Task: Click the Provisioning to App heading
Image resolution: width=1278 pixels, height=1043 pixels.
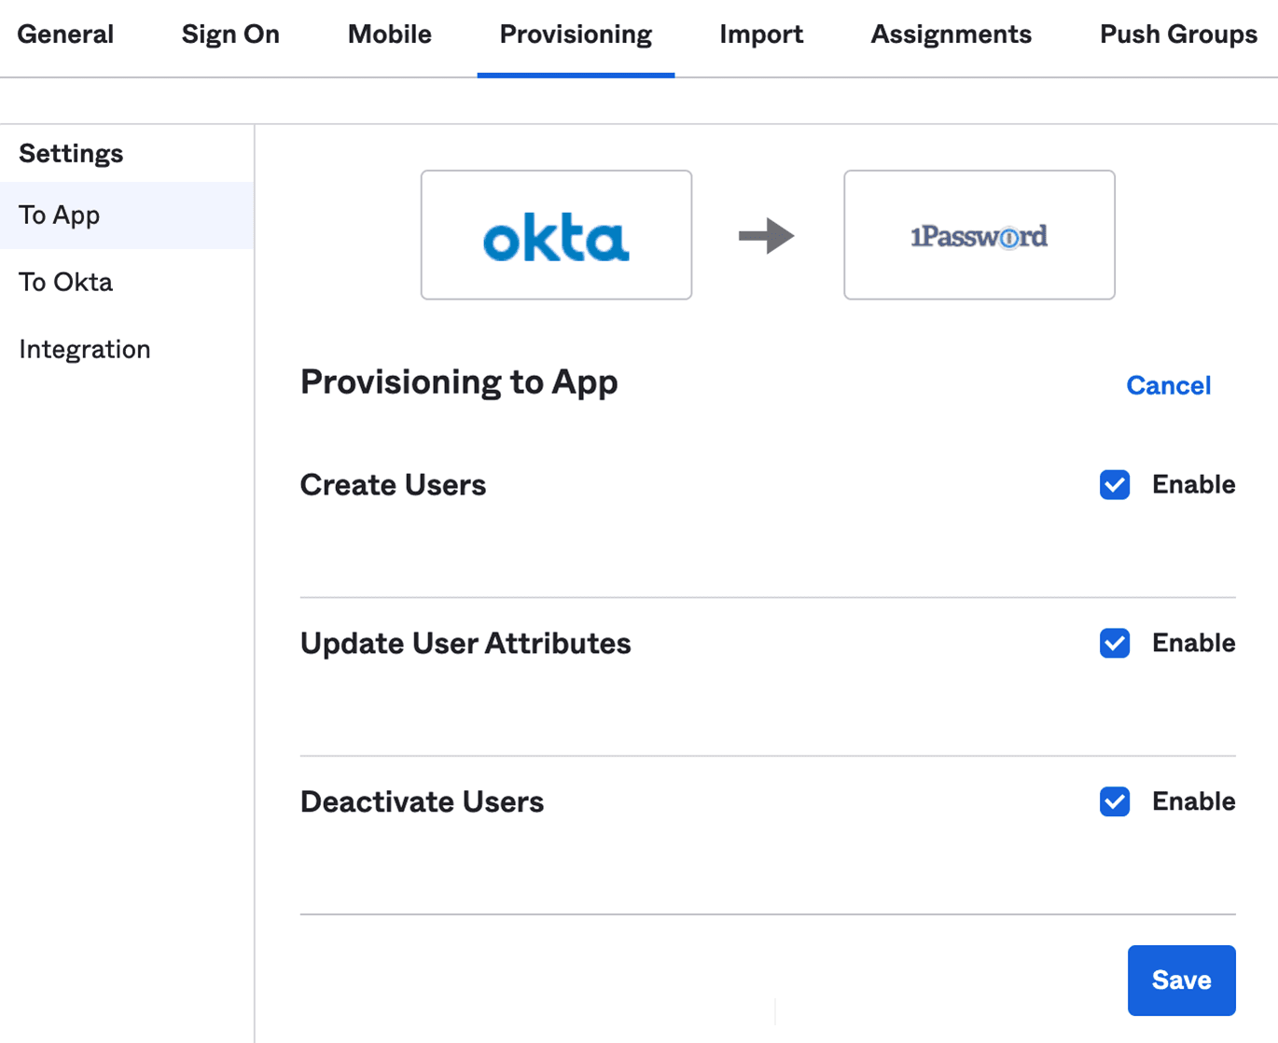Action: pos(459,382)
